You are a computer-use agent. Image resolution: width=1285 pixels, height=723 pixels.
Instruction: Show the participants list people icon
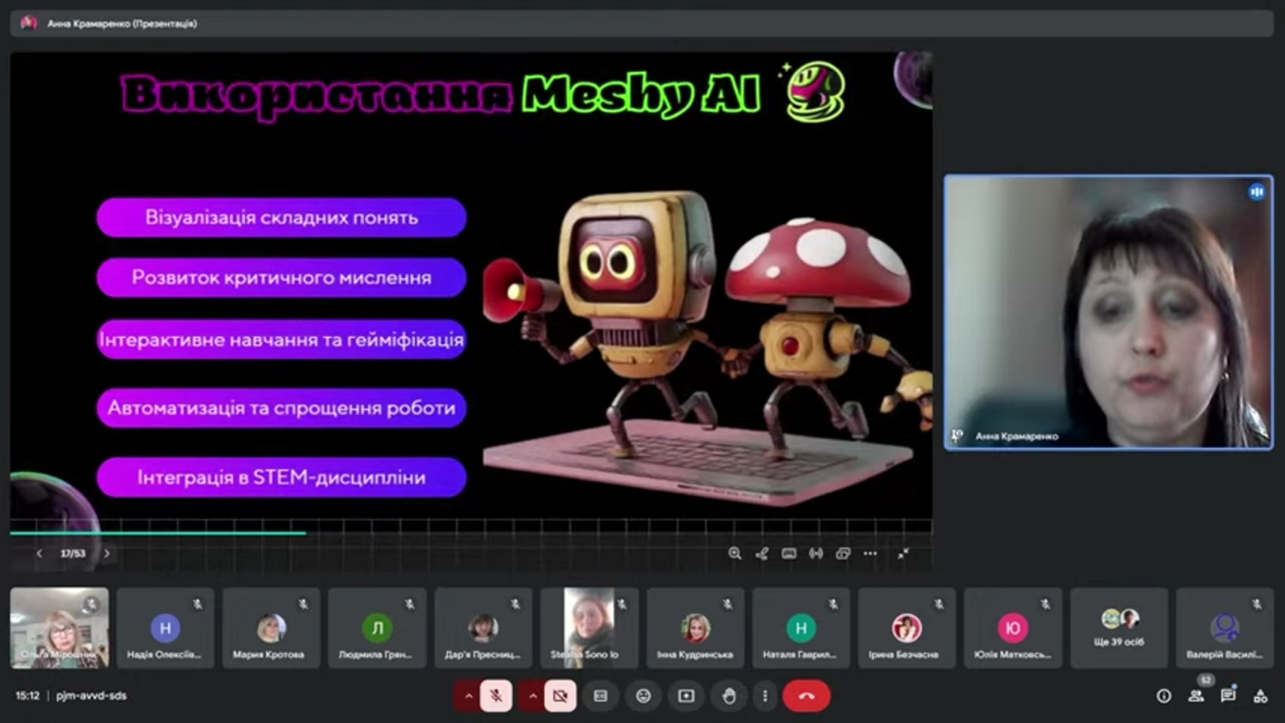click(x=1196, y=696)
